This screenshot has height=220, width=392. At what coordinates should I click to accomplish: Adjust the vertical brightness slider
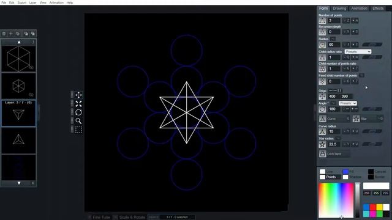pos(358,200)
